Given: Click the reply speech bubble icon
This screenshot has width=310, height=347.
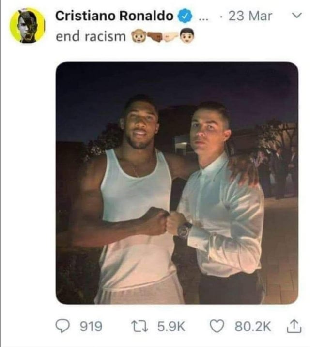Looking at the screenshot, I should click(x=62, y=326).
